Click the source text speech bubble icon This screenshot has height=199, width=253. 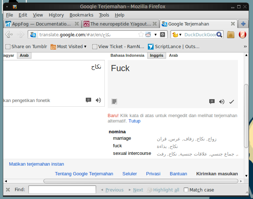click(88, 100)
